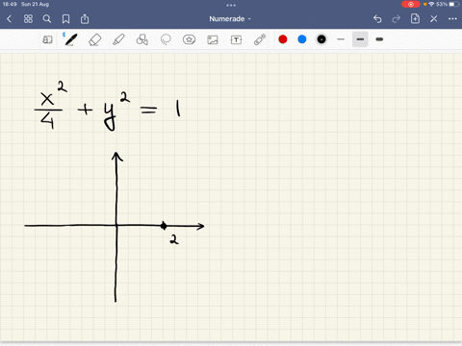Open the search magnifier
This screenshot has width=462, height=346.
(47, 19)
